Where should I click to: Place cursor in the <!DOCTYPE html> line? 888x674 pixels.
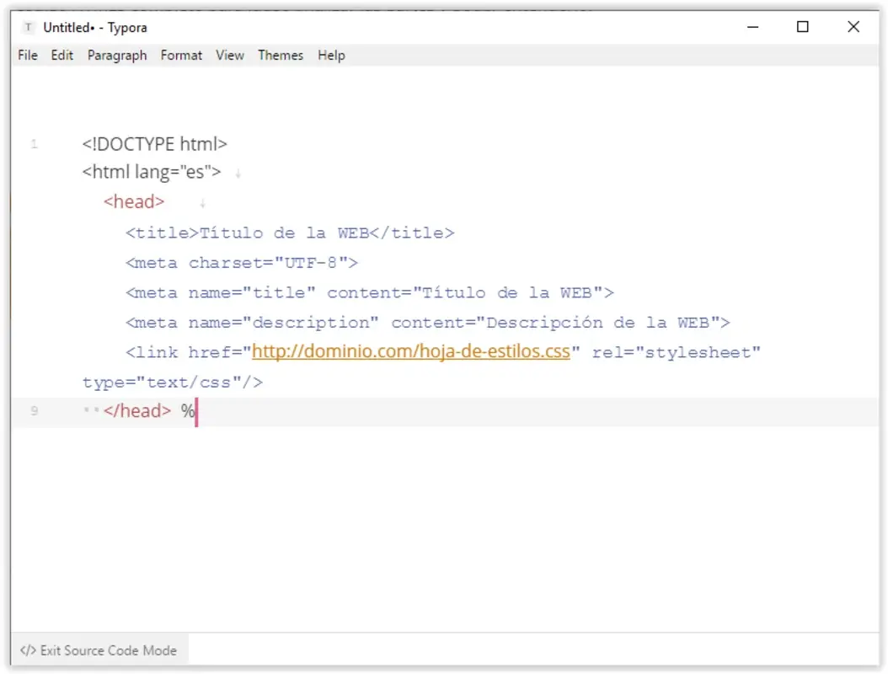tap(153, 143)
